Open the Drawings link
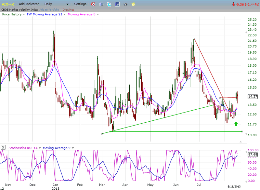 tap(68, 9)
